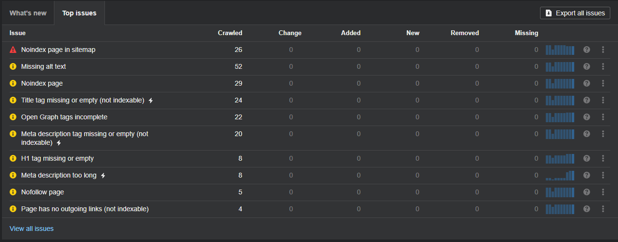The height and width of the screenshot is (242, 618).
Task: Click lightning icon beside Title tag missing issue
Action: (x=151, y=101)
